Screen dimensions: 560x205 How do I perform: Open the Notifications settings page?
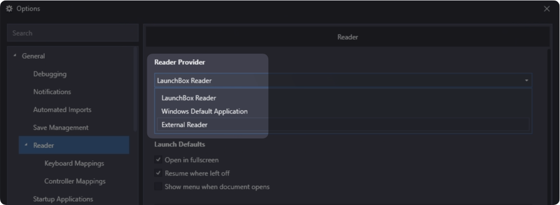coord(52,92)
